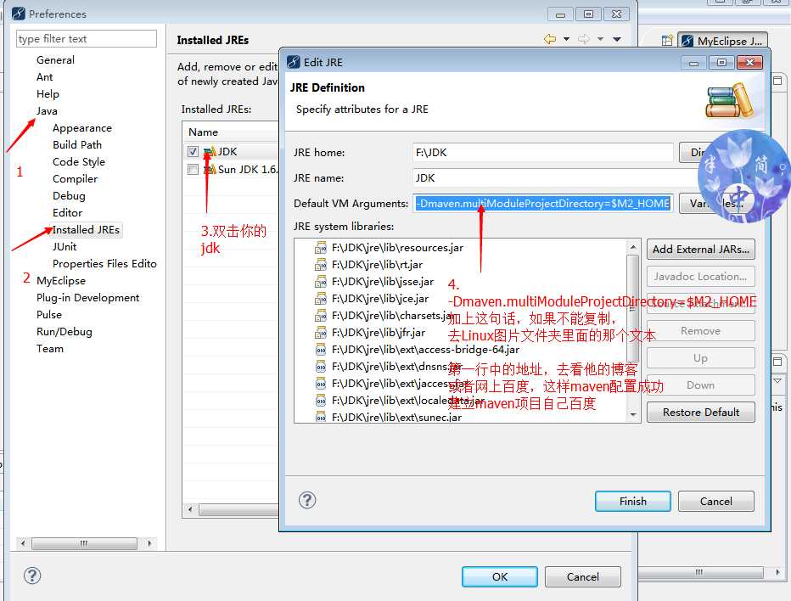The width and height of the screenshot is (791, 601).
Task: Click the Up button for libraries
Action: (x=701, y=358)
